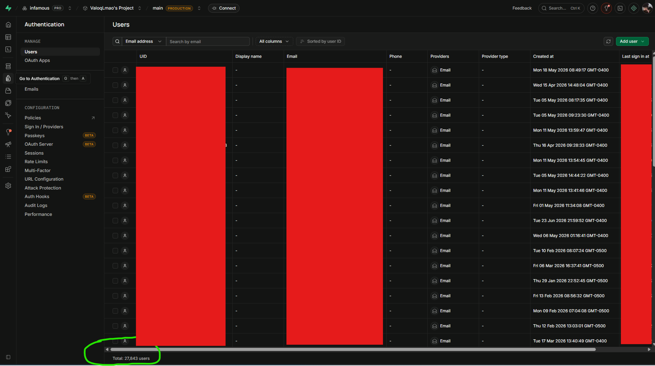Select checkbox for user created 05 May 2026 08:17:35
This screenshot has height=366, width=655.
tap(115, 100)
